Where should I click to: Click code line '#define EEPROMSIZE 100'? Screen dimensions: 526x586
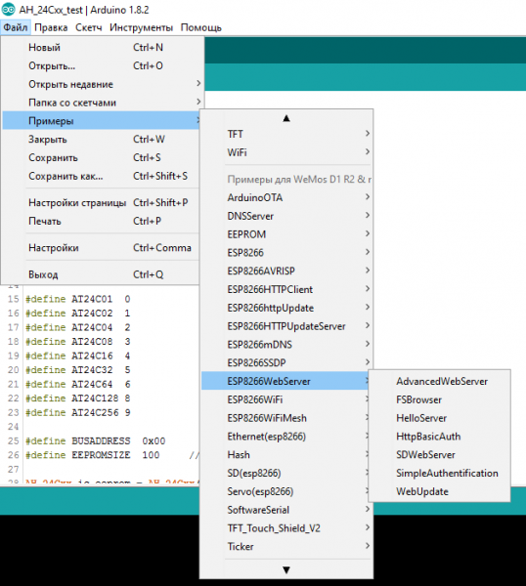93,455
